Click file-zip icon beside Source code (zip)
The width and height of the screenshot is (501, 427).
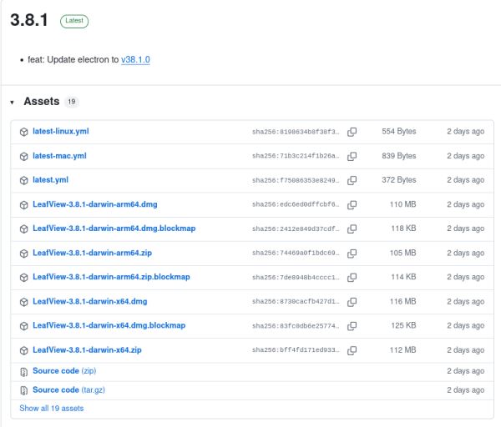[24, 371]
